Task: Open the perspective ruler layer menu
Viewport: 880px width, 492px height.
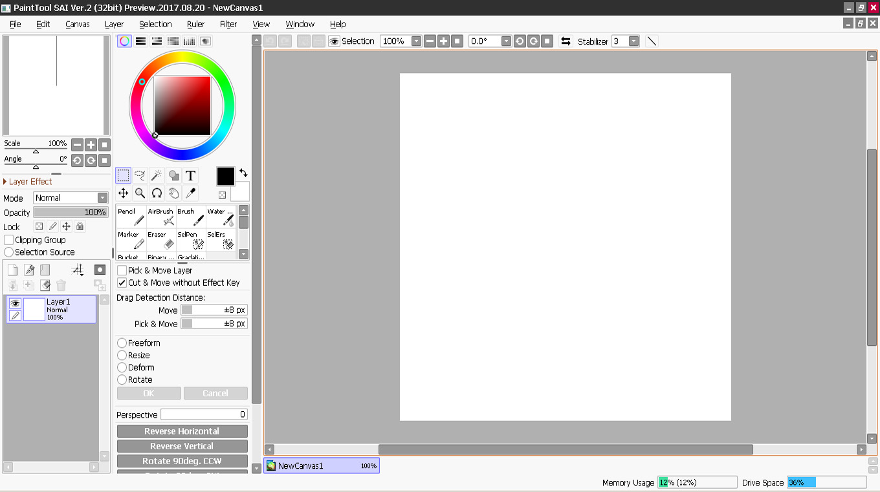Action: [x=78, y=270]
